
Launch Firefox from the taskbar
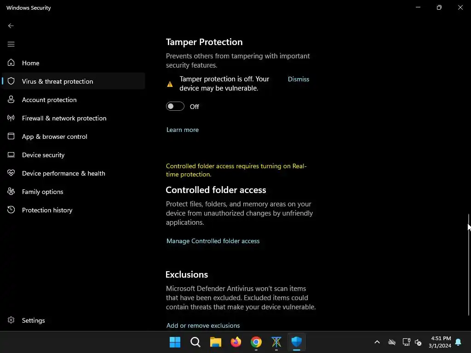(x=236, y=342)
